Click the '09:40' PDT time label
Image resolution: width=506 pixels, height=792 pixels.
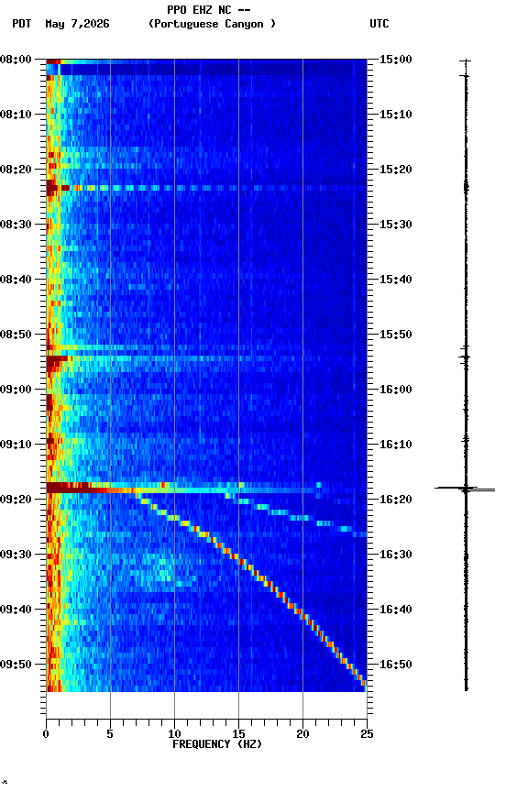(16, 610)
